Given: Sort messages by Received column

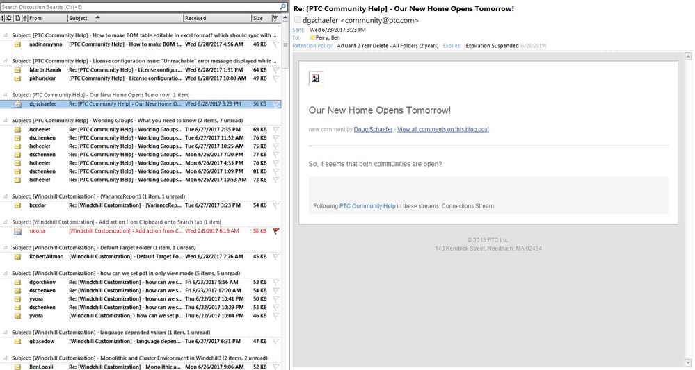Looking at the screenshot, I should (x=217, y=18).
